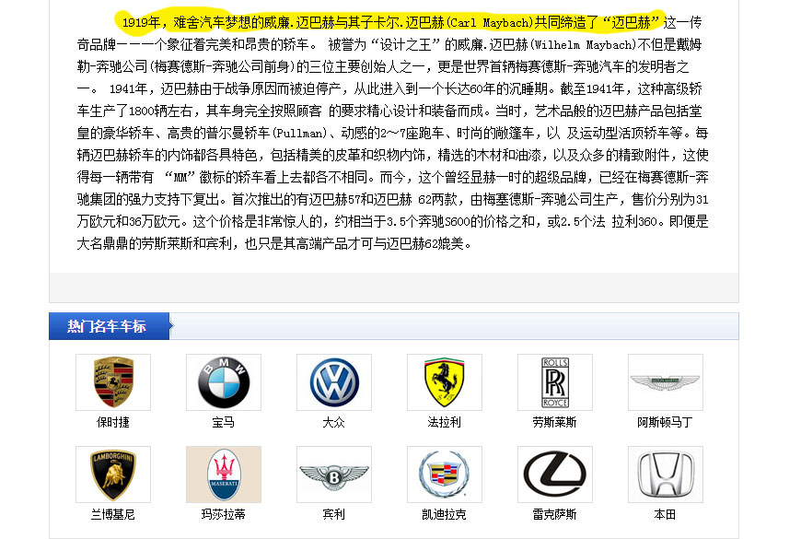Click the Aston Martin wings logo
This screenshot has height=539, width=801.
pos(665,380)
